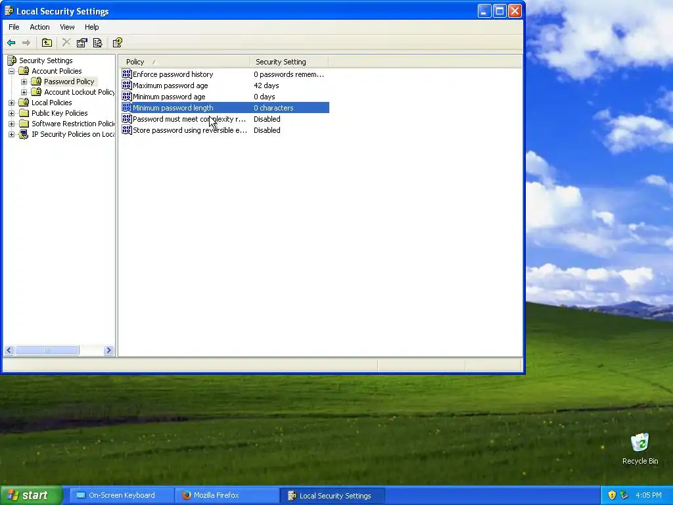Click the 4:05 PM taskbar clock
Image resolution: width=673 pixels, height=505 pixels.
[x=648, y=495]
